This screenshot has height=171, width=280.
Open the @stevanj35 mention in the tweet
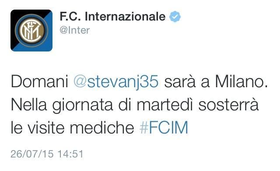coord(116,82)
